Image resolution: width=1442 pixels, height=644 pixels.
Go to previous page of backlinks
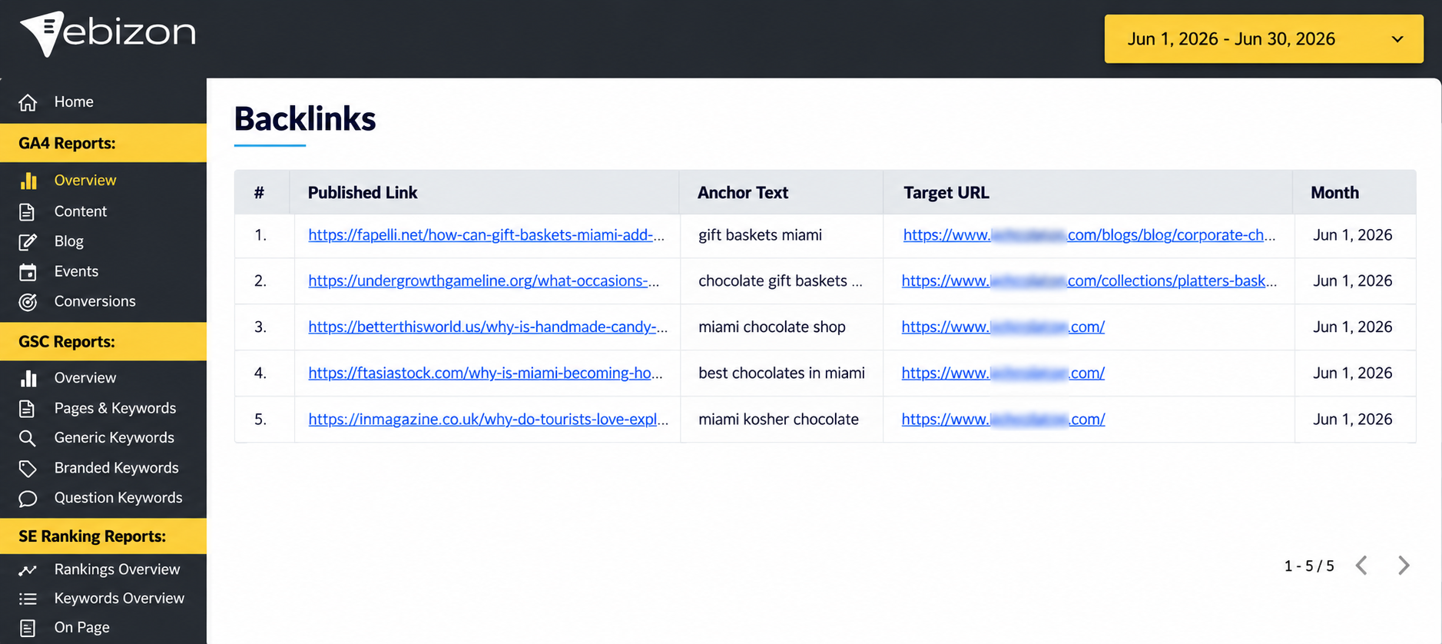pos(1361,566)
